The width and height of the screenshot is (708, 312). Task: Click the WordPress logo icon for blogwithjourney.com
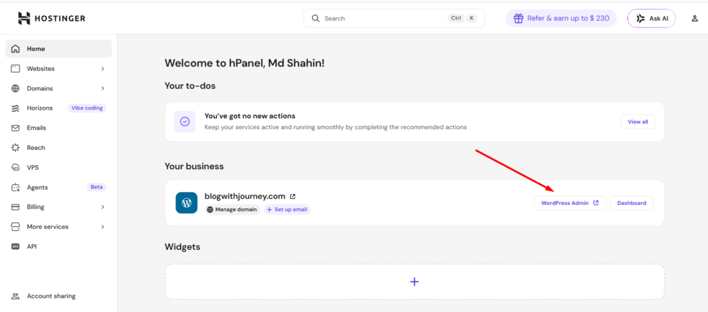[187, 203]
